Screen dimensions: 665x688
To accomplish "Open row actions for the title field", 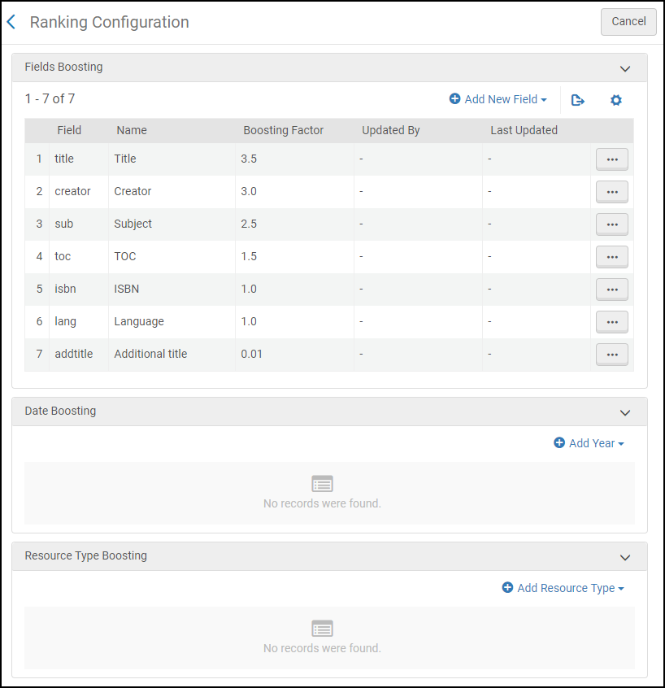I will point(611,159).
